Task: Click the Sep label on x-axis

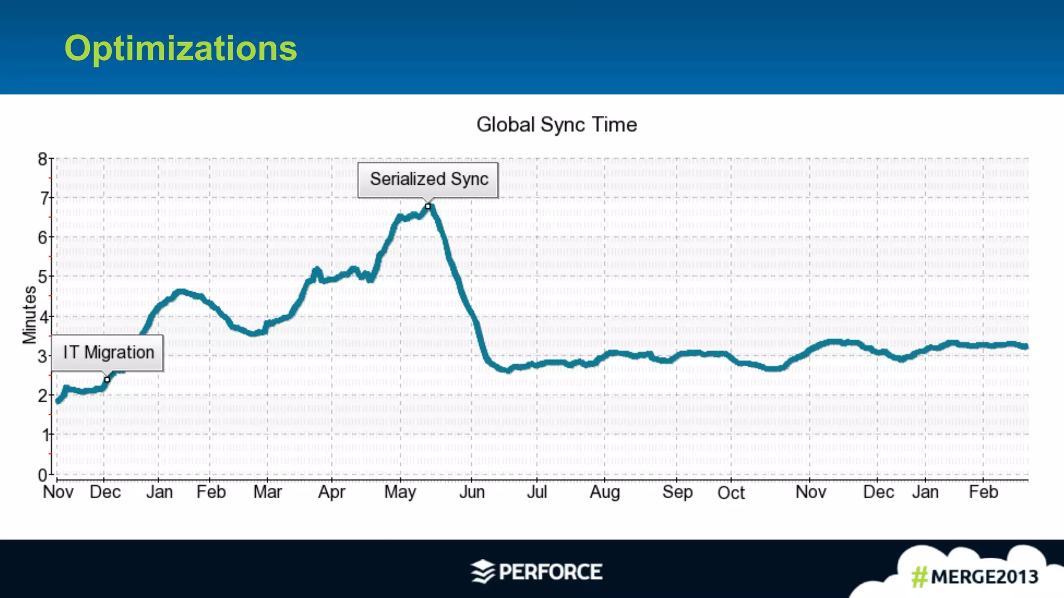Action: coord(677,492)
